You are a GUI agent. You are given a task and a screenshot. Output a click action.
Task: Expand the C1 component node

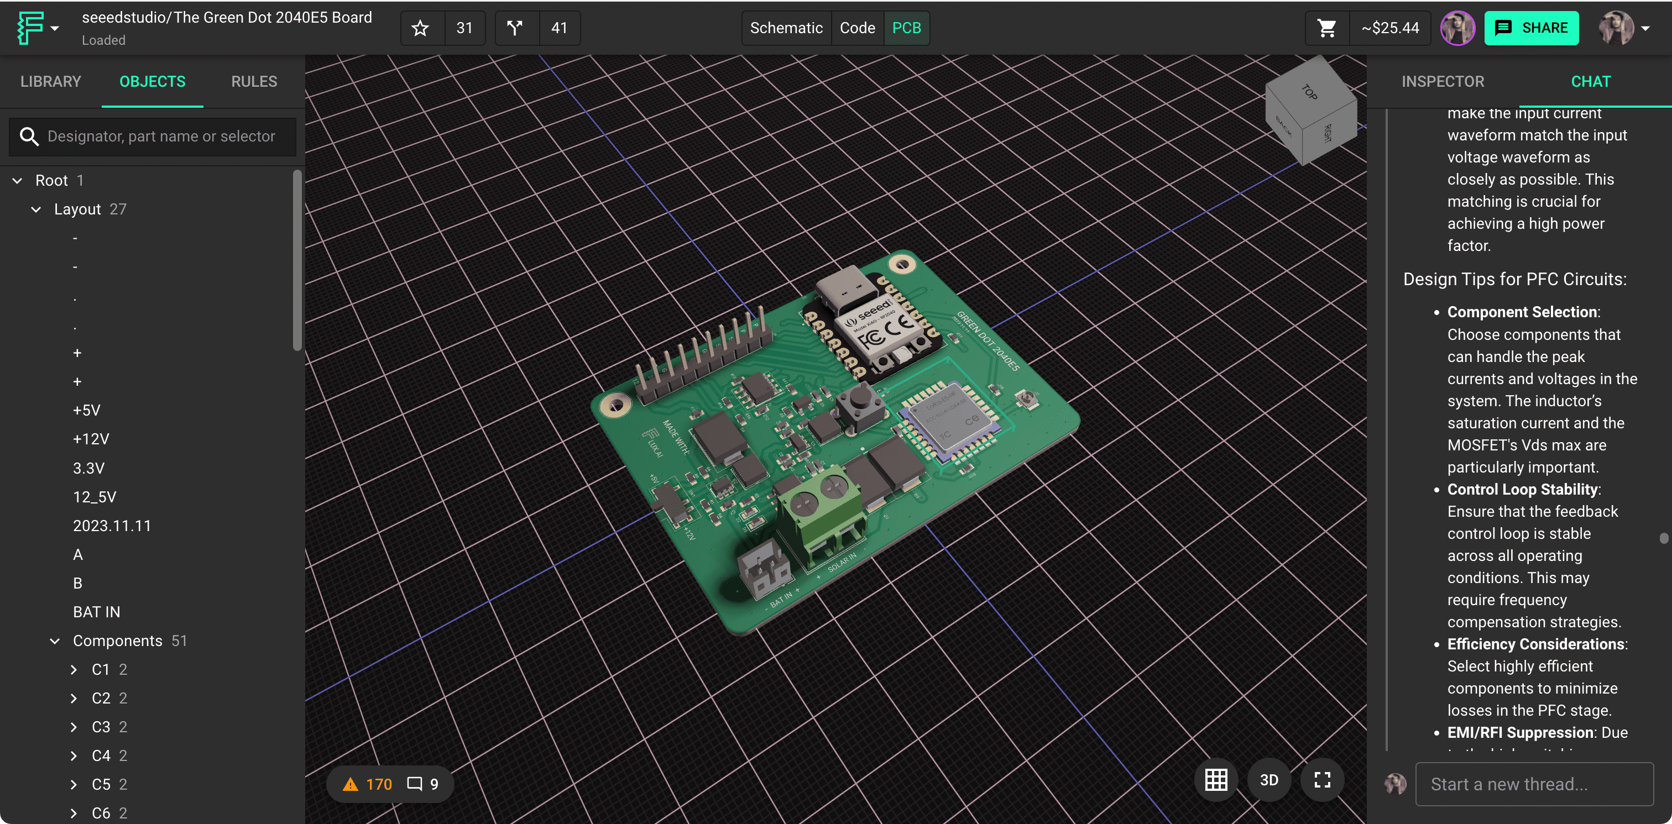(x=74, y=670)
